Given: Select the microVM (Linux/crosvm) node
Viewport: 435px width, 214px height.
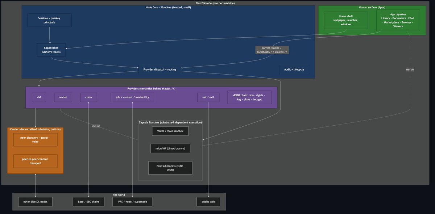Looking at the screenshot, I should [170, 148].
